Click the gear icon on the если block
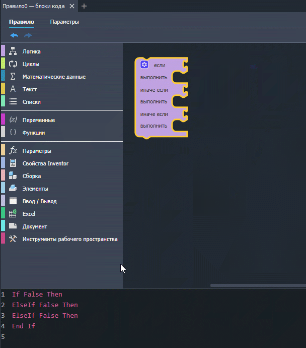The height and width of the screenshot is (348, 306). 144,65
